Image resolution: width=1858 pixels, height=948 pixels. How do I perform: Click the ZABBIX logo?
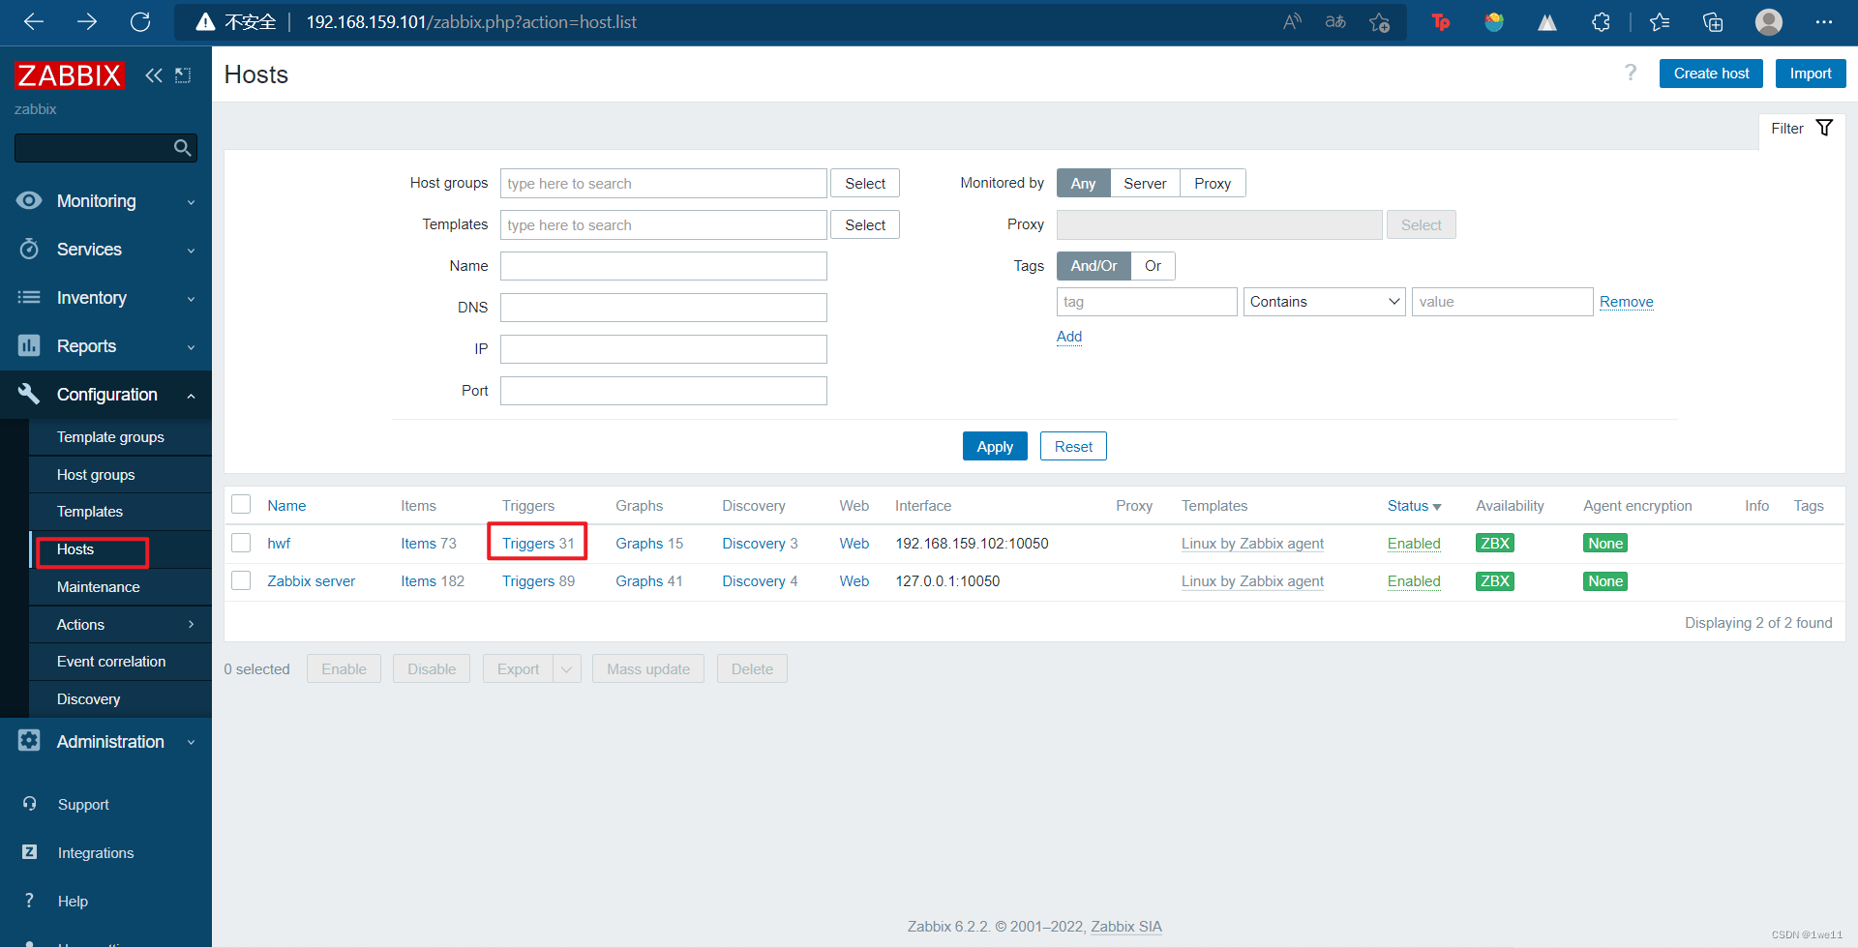point(70,75)
